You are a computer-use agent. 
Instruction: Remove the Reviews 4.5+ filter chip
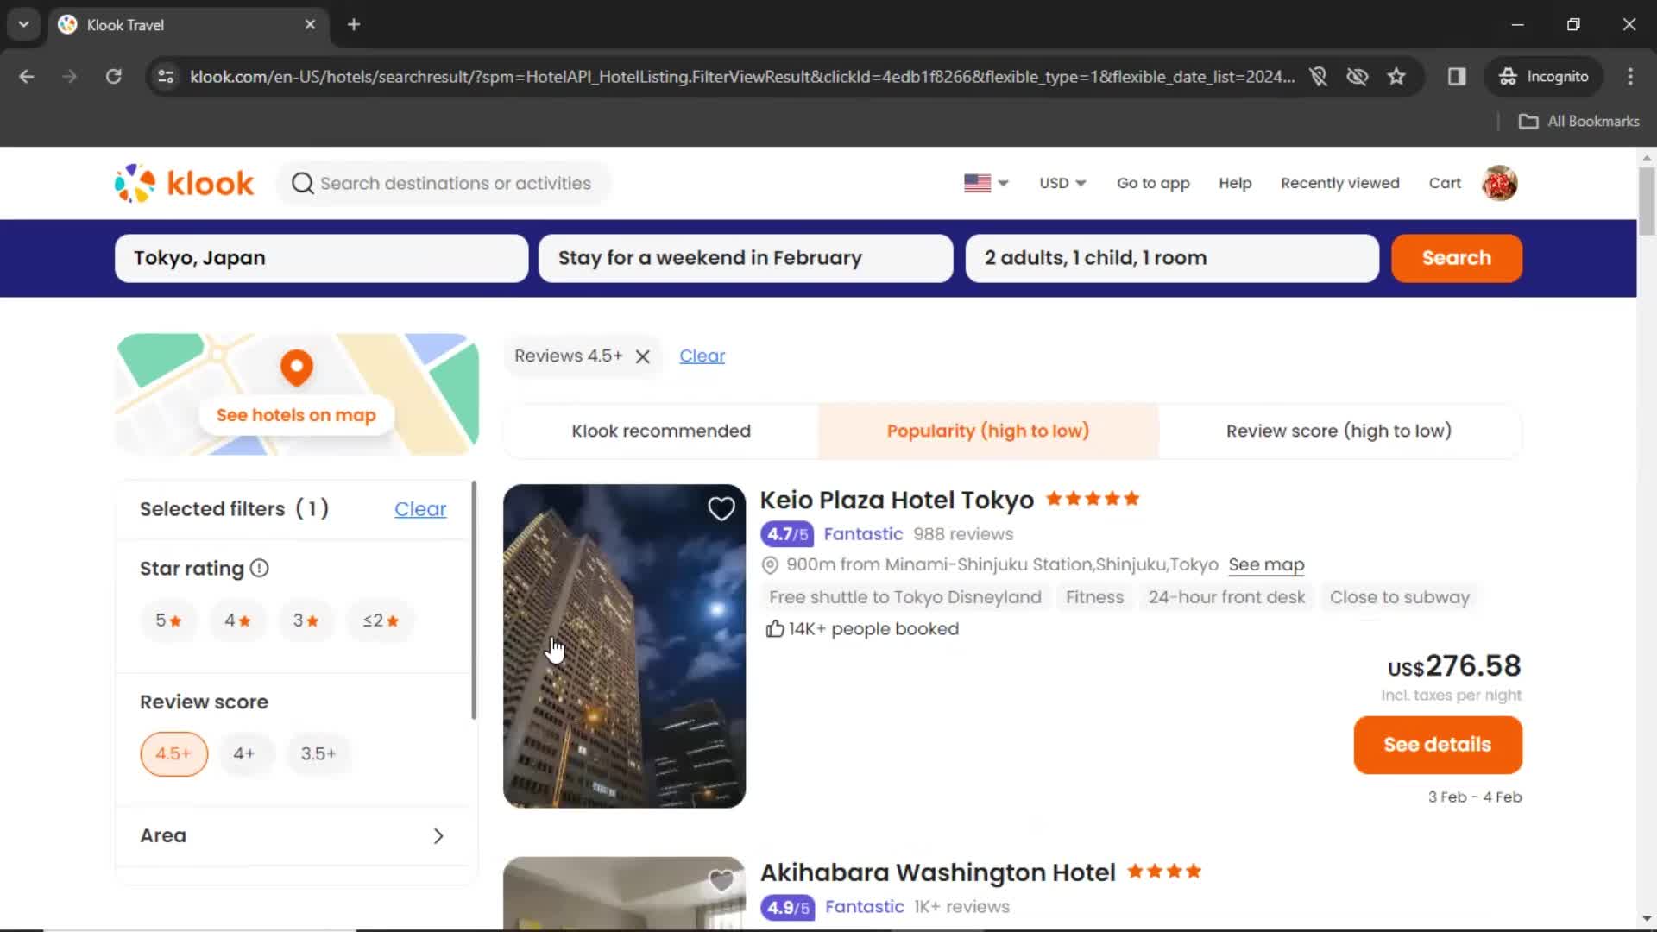pyautogui.click(x=643, y=356)
